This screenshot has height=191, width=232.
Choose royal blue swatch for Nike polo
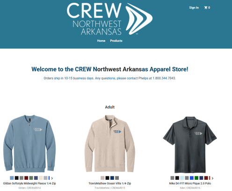tap(192, 178)
